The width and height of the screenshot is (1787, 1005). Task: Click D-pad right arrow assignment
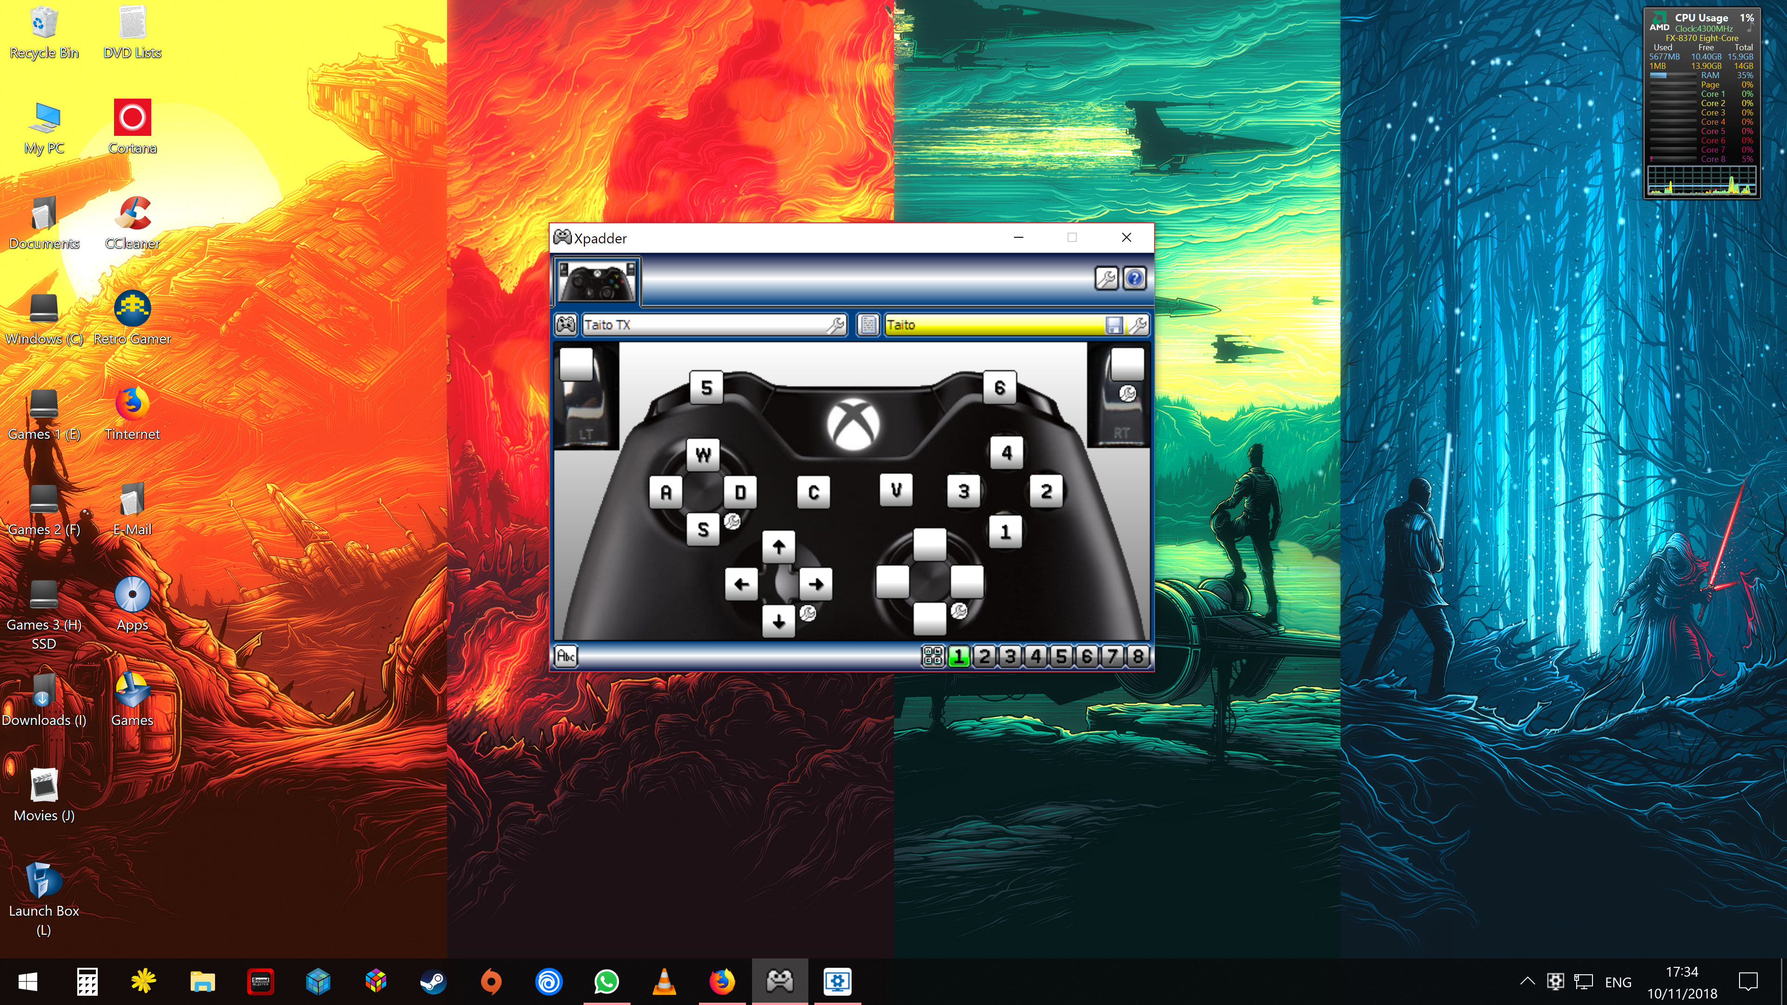(816, 584)
